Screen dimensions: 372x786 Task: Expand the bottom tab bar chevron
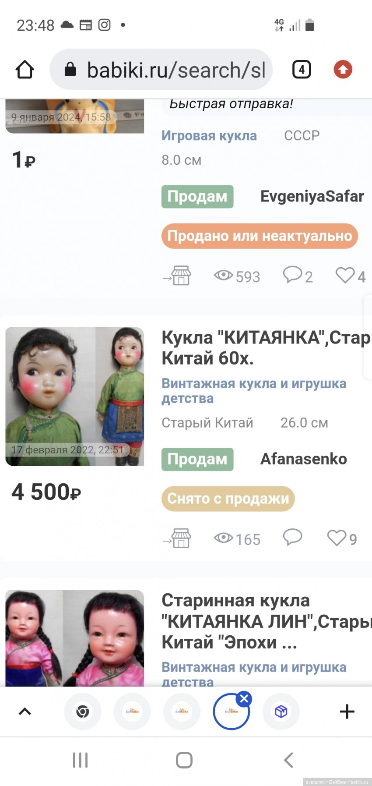coord(25,712)
